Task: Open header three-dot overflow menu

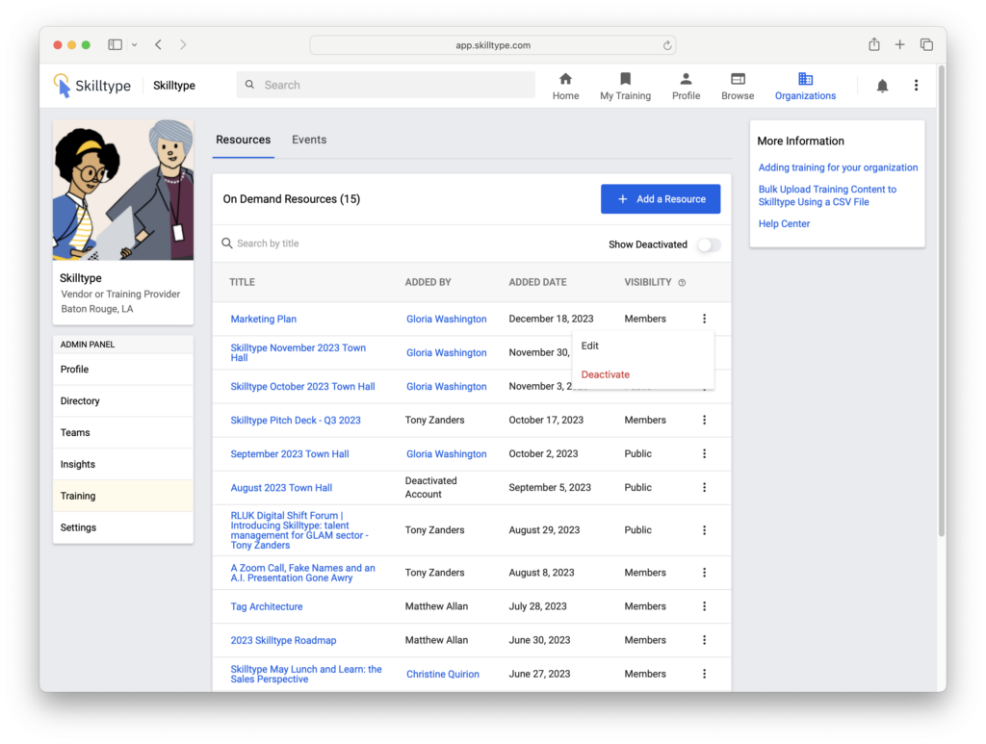Action: [x=916, y=86]
